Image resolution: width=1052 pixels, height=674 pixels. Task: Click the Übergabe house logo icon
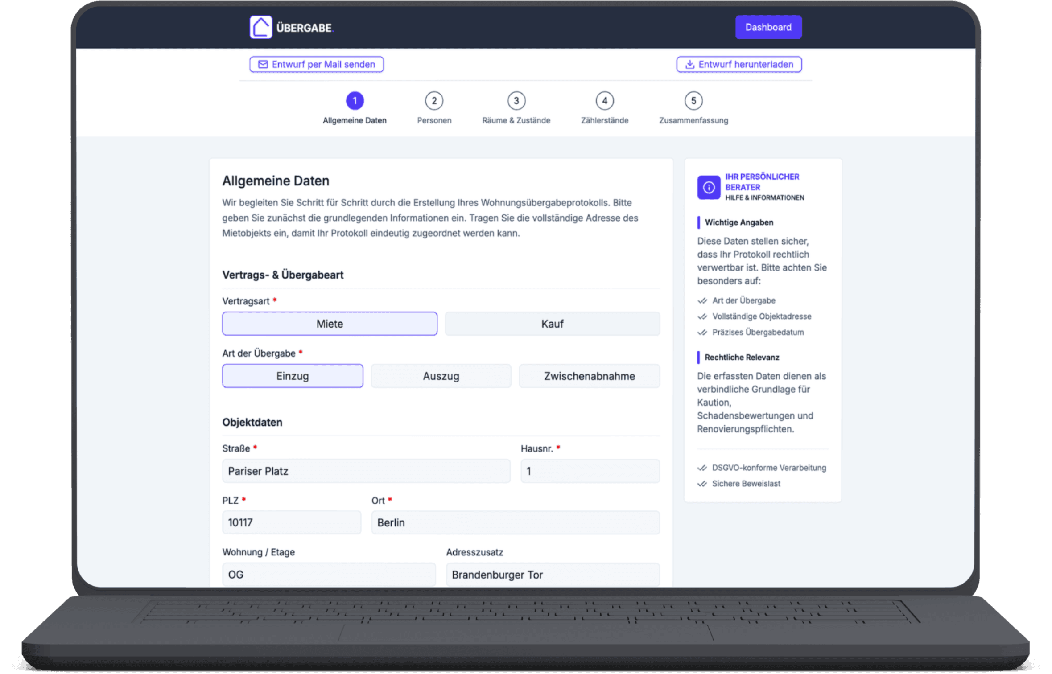tap(261, 27)
